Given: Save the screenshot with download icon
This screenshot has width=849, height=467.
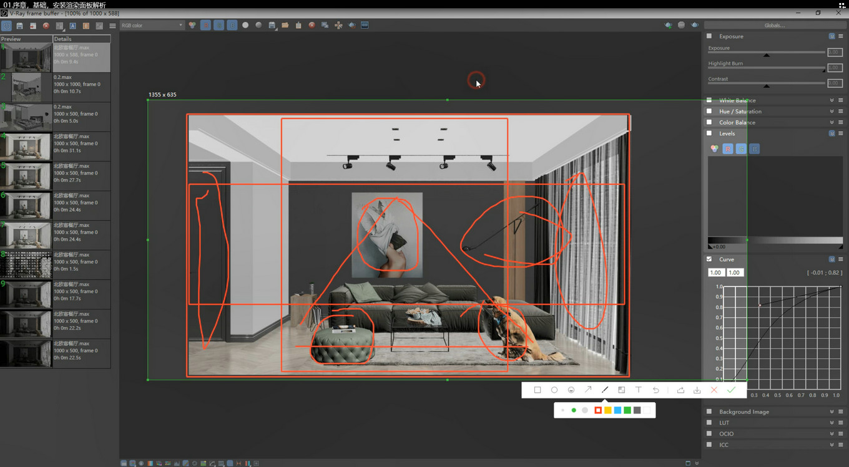Looking at the screenshot, I should [697, 390].
